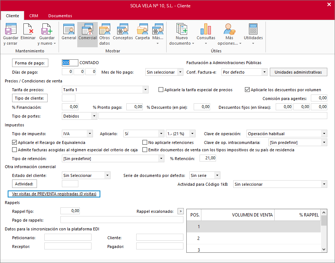The image size is (335, 263).
Task: Toggle Aplicarle la tarifa especial de precios
Action: pos(161,90)
